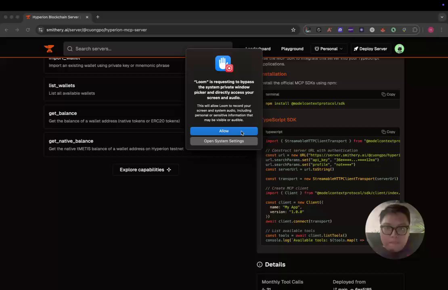Image resolution: width=448 pixels, height=290 pixels.
Task: Click the npm install @modelcontextprotocol/sdk line
Action: point(305,104)
